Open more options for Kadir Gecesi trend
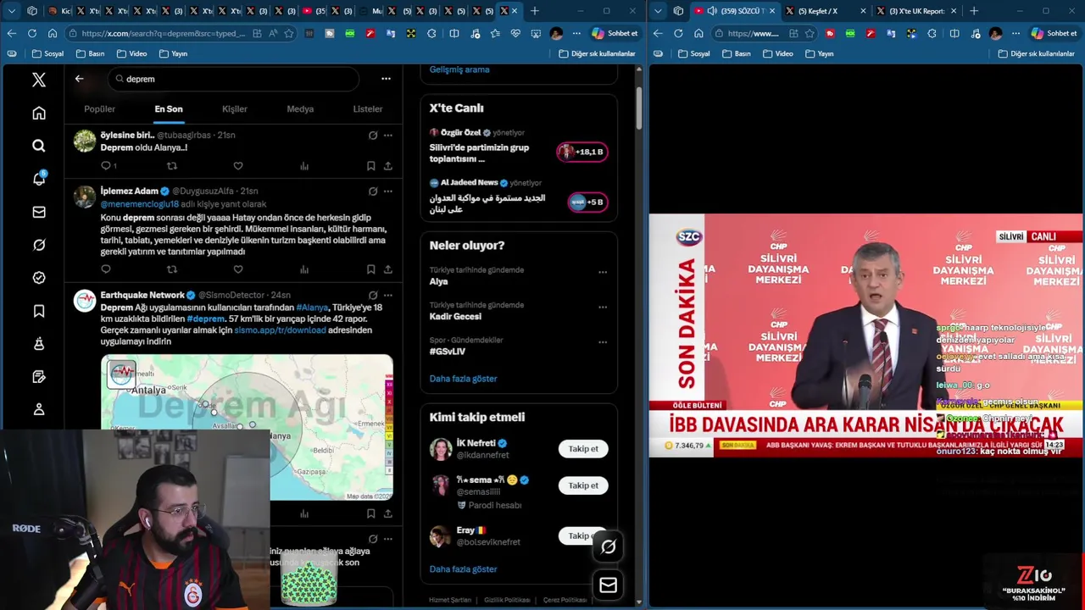Viewport: 1085px width, 610px height. tap(603, 308)
